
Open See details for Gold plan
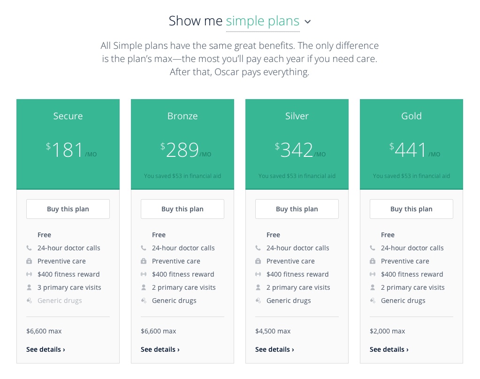pos(389,349)
